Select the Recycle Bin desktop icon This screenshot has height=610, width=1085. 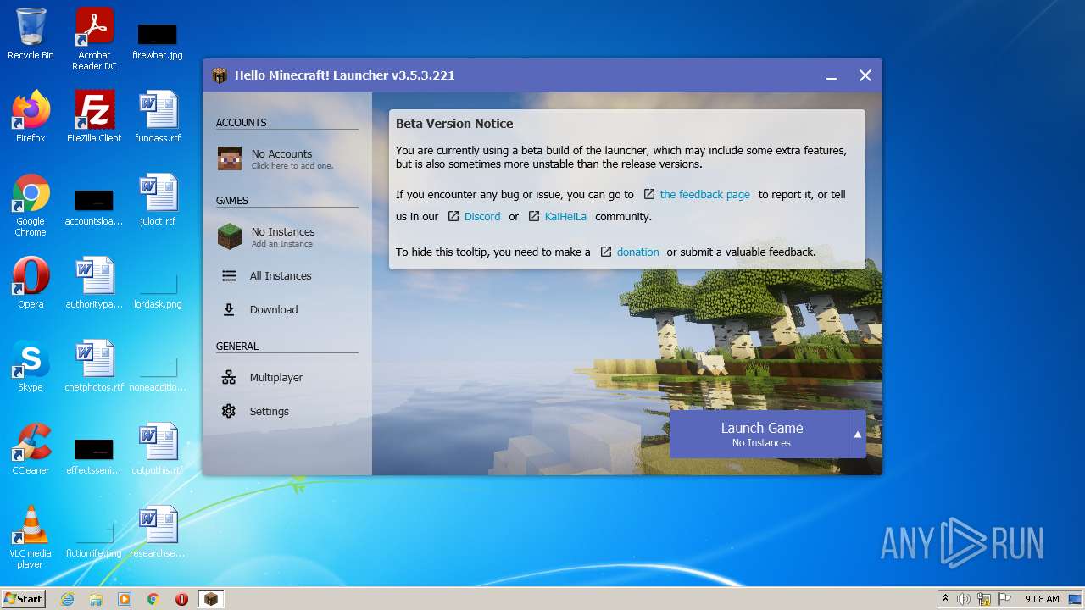(31, 34)
